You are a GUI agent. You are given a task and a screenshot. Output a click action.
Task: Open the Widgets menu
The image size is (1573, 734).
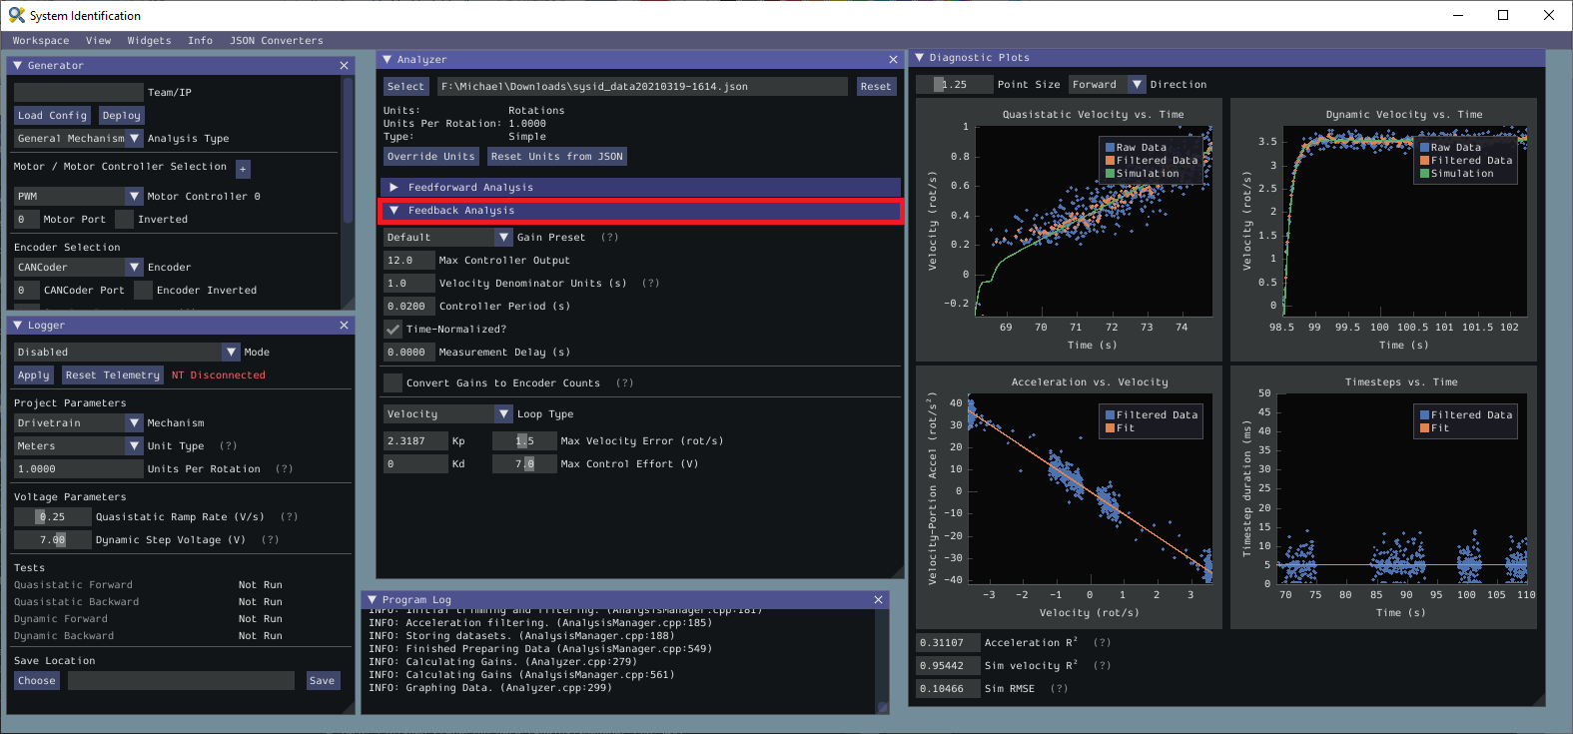(149, 41)
